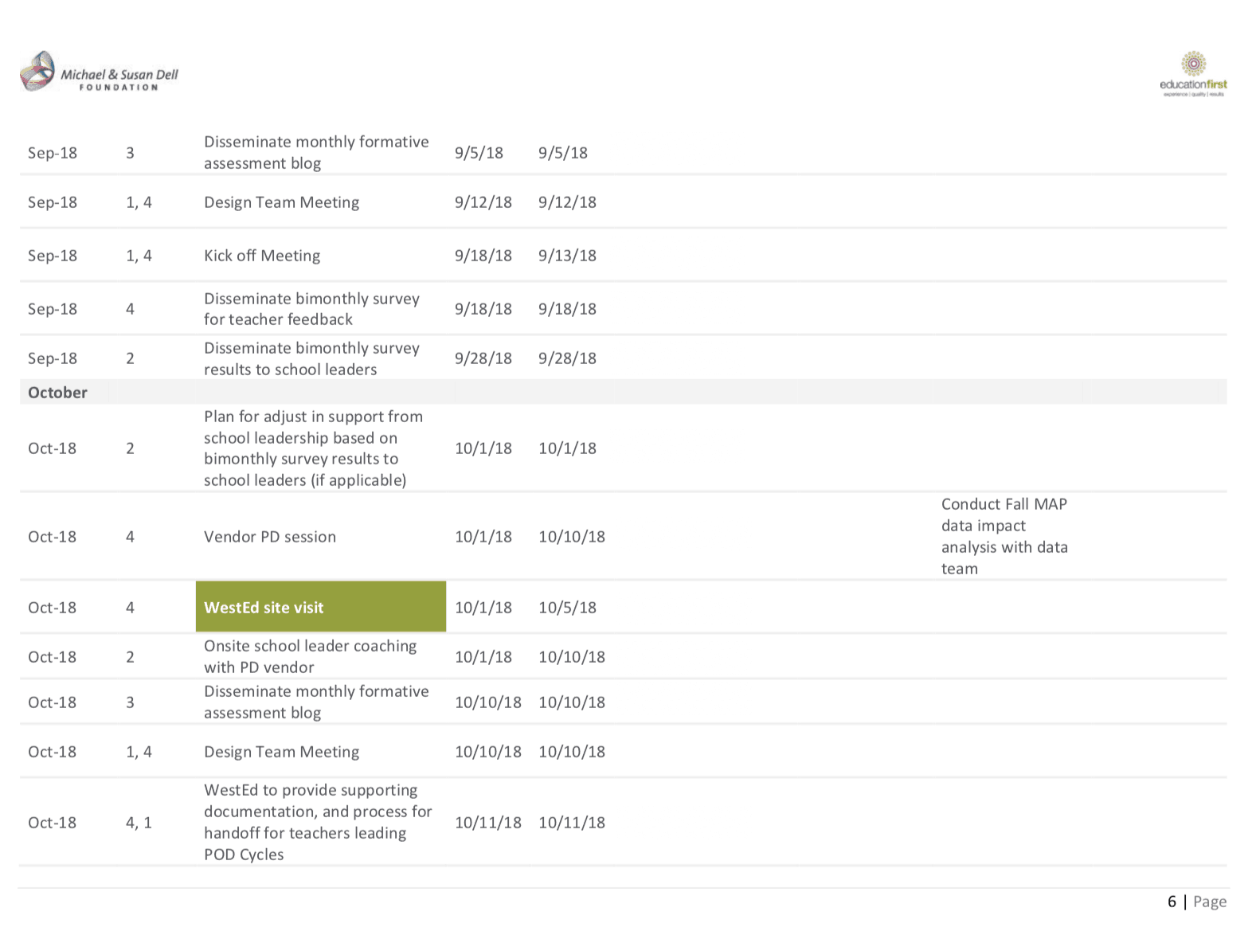Select '2' in the 'Plan for adjust in support' row
Image resolution: width=1252 pixels, height=935 pixels.
pyautogui.click(x=130, y=448)
